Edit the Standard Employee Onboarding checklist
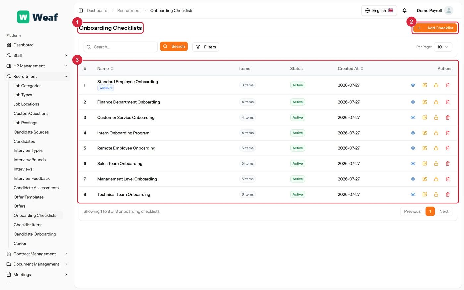Viewport: 464px width, 290px height. [x=425, y=85]
